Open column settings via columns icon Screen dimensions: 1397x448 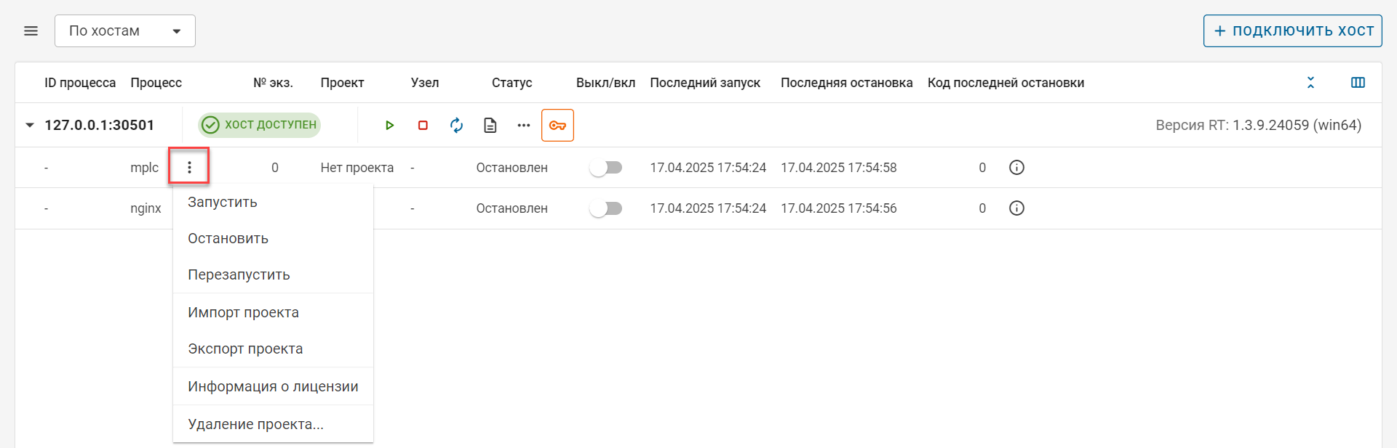[x=1358, y=82]
